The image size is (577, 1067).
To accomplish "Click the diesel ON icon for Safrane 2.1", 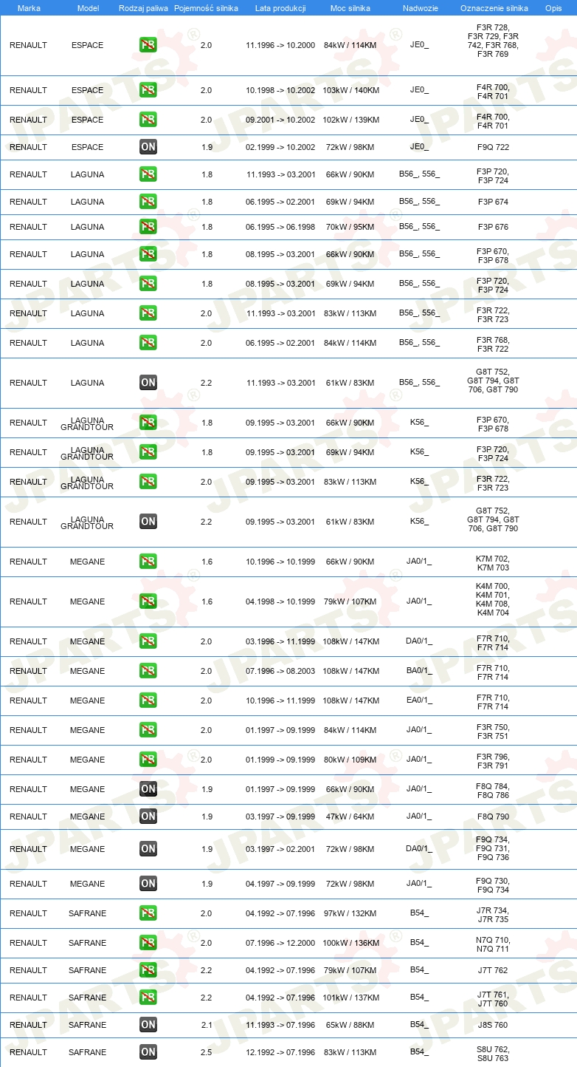I will pyautogui.click(x=148, y=1025).
